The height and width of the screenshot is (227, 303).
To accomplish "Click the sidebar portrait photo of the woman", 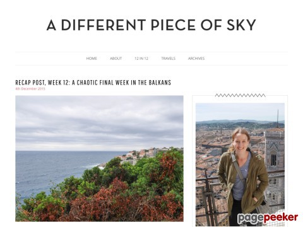I will tap(240, 165).
